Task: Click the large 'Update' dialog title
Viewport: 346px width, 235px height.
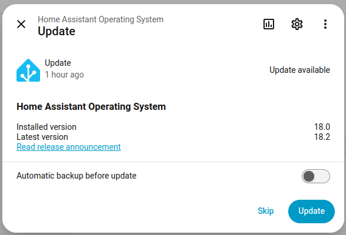Action: click(x=57, y=31)
